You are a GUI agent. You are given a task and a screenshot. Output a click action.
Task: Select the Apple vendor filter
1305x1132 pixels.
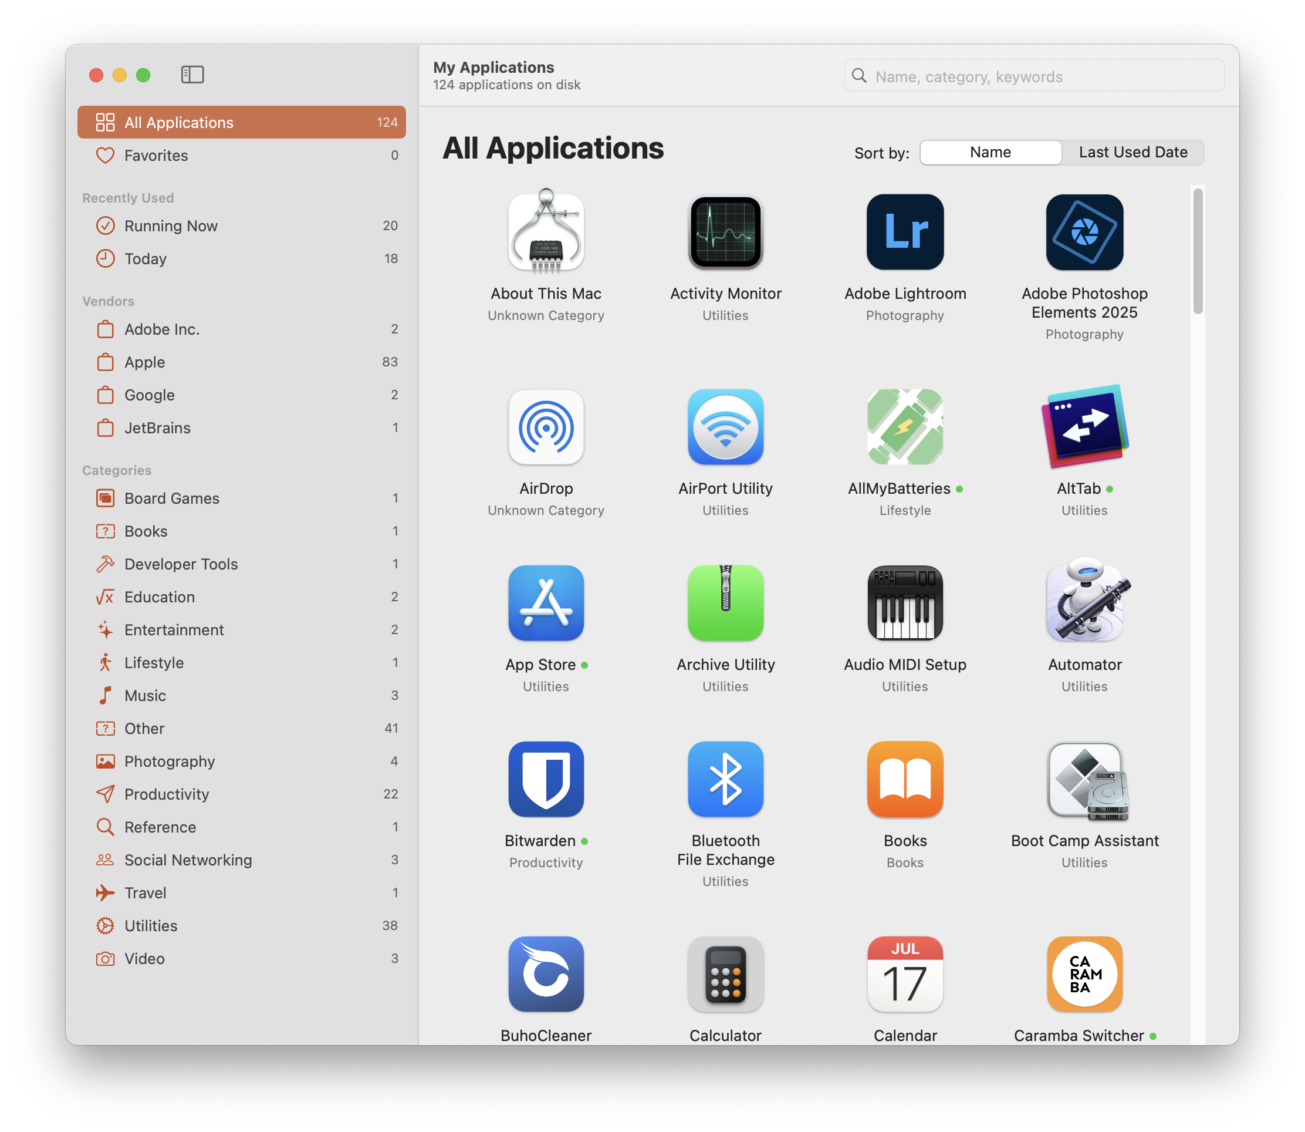[x=144, y=363]
